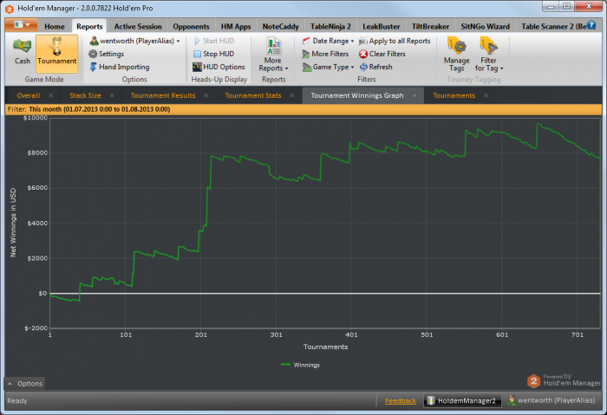
Task: Open Table Scanner 2 tab
Action: (x=553, y=26)
